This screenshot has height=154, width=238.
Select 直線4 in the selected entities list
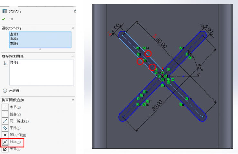[x=14, y=43]
